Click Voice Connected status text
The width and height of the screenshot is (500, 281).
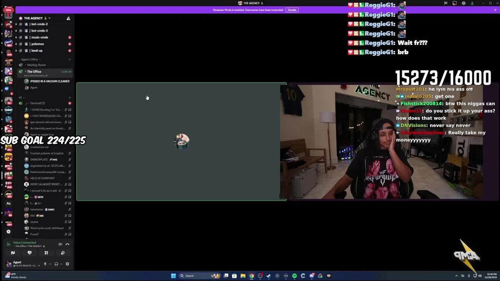coord(24,243)
